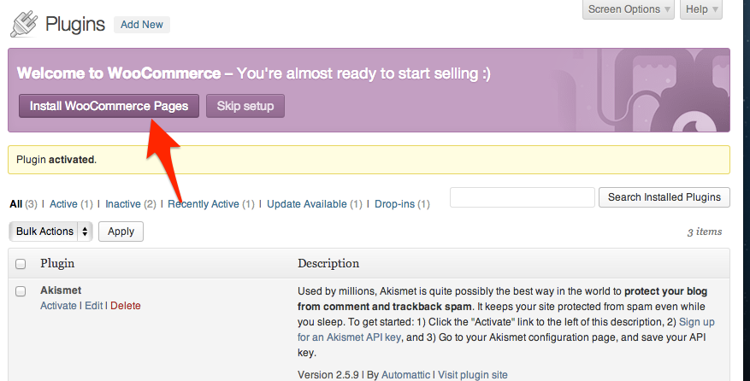The width and height of the screenshot is (750, 381).
Task: Activate the Akismet plugin
Action: point(58,306)
